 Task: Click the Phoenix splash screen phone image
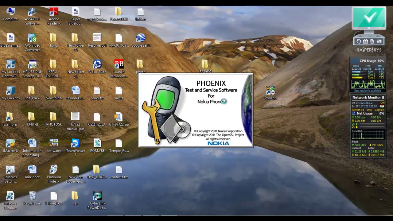[166, 110]
